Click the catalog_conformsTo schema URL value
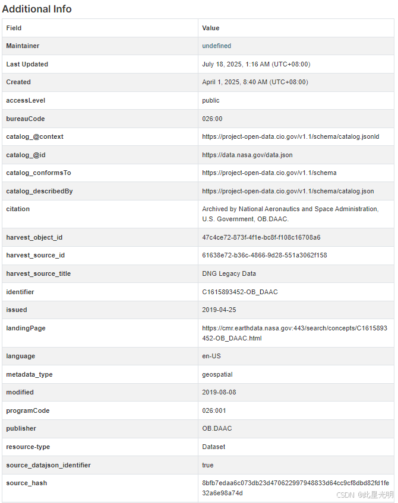398x503 pixels. pos(269,173)
